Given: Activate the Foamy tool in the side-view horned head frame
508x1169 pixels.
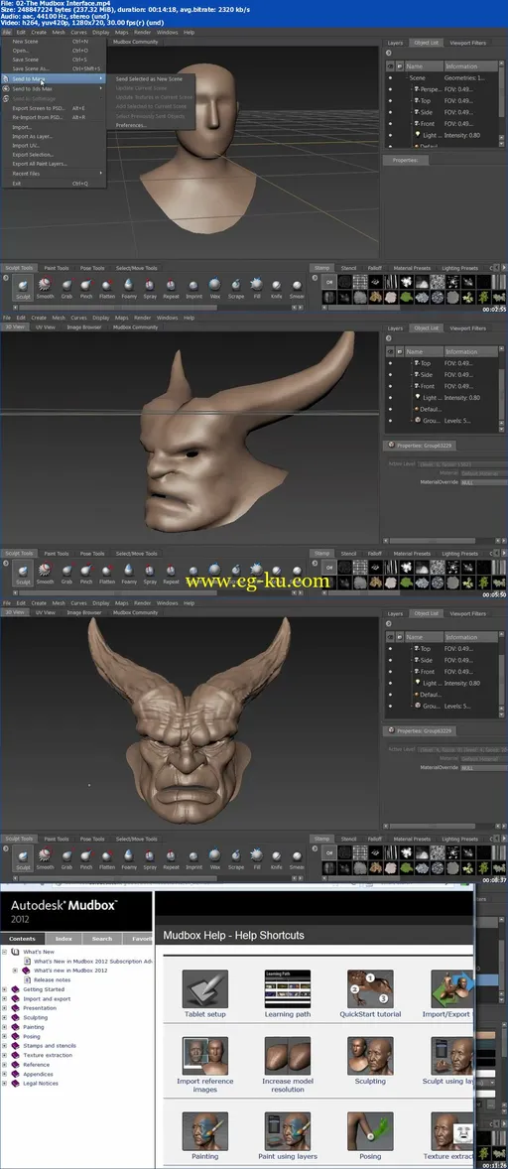Looking at the screenshot, I should 129,573.
